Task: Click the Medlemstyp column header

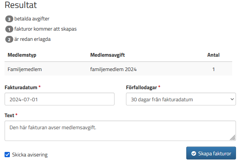Action: (22, 55)
